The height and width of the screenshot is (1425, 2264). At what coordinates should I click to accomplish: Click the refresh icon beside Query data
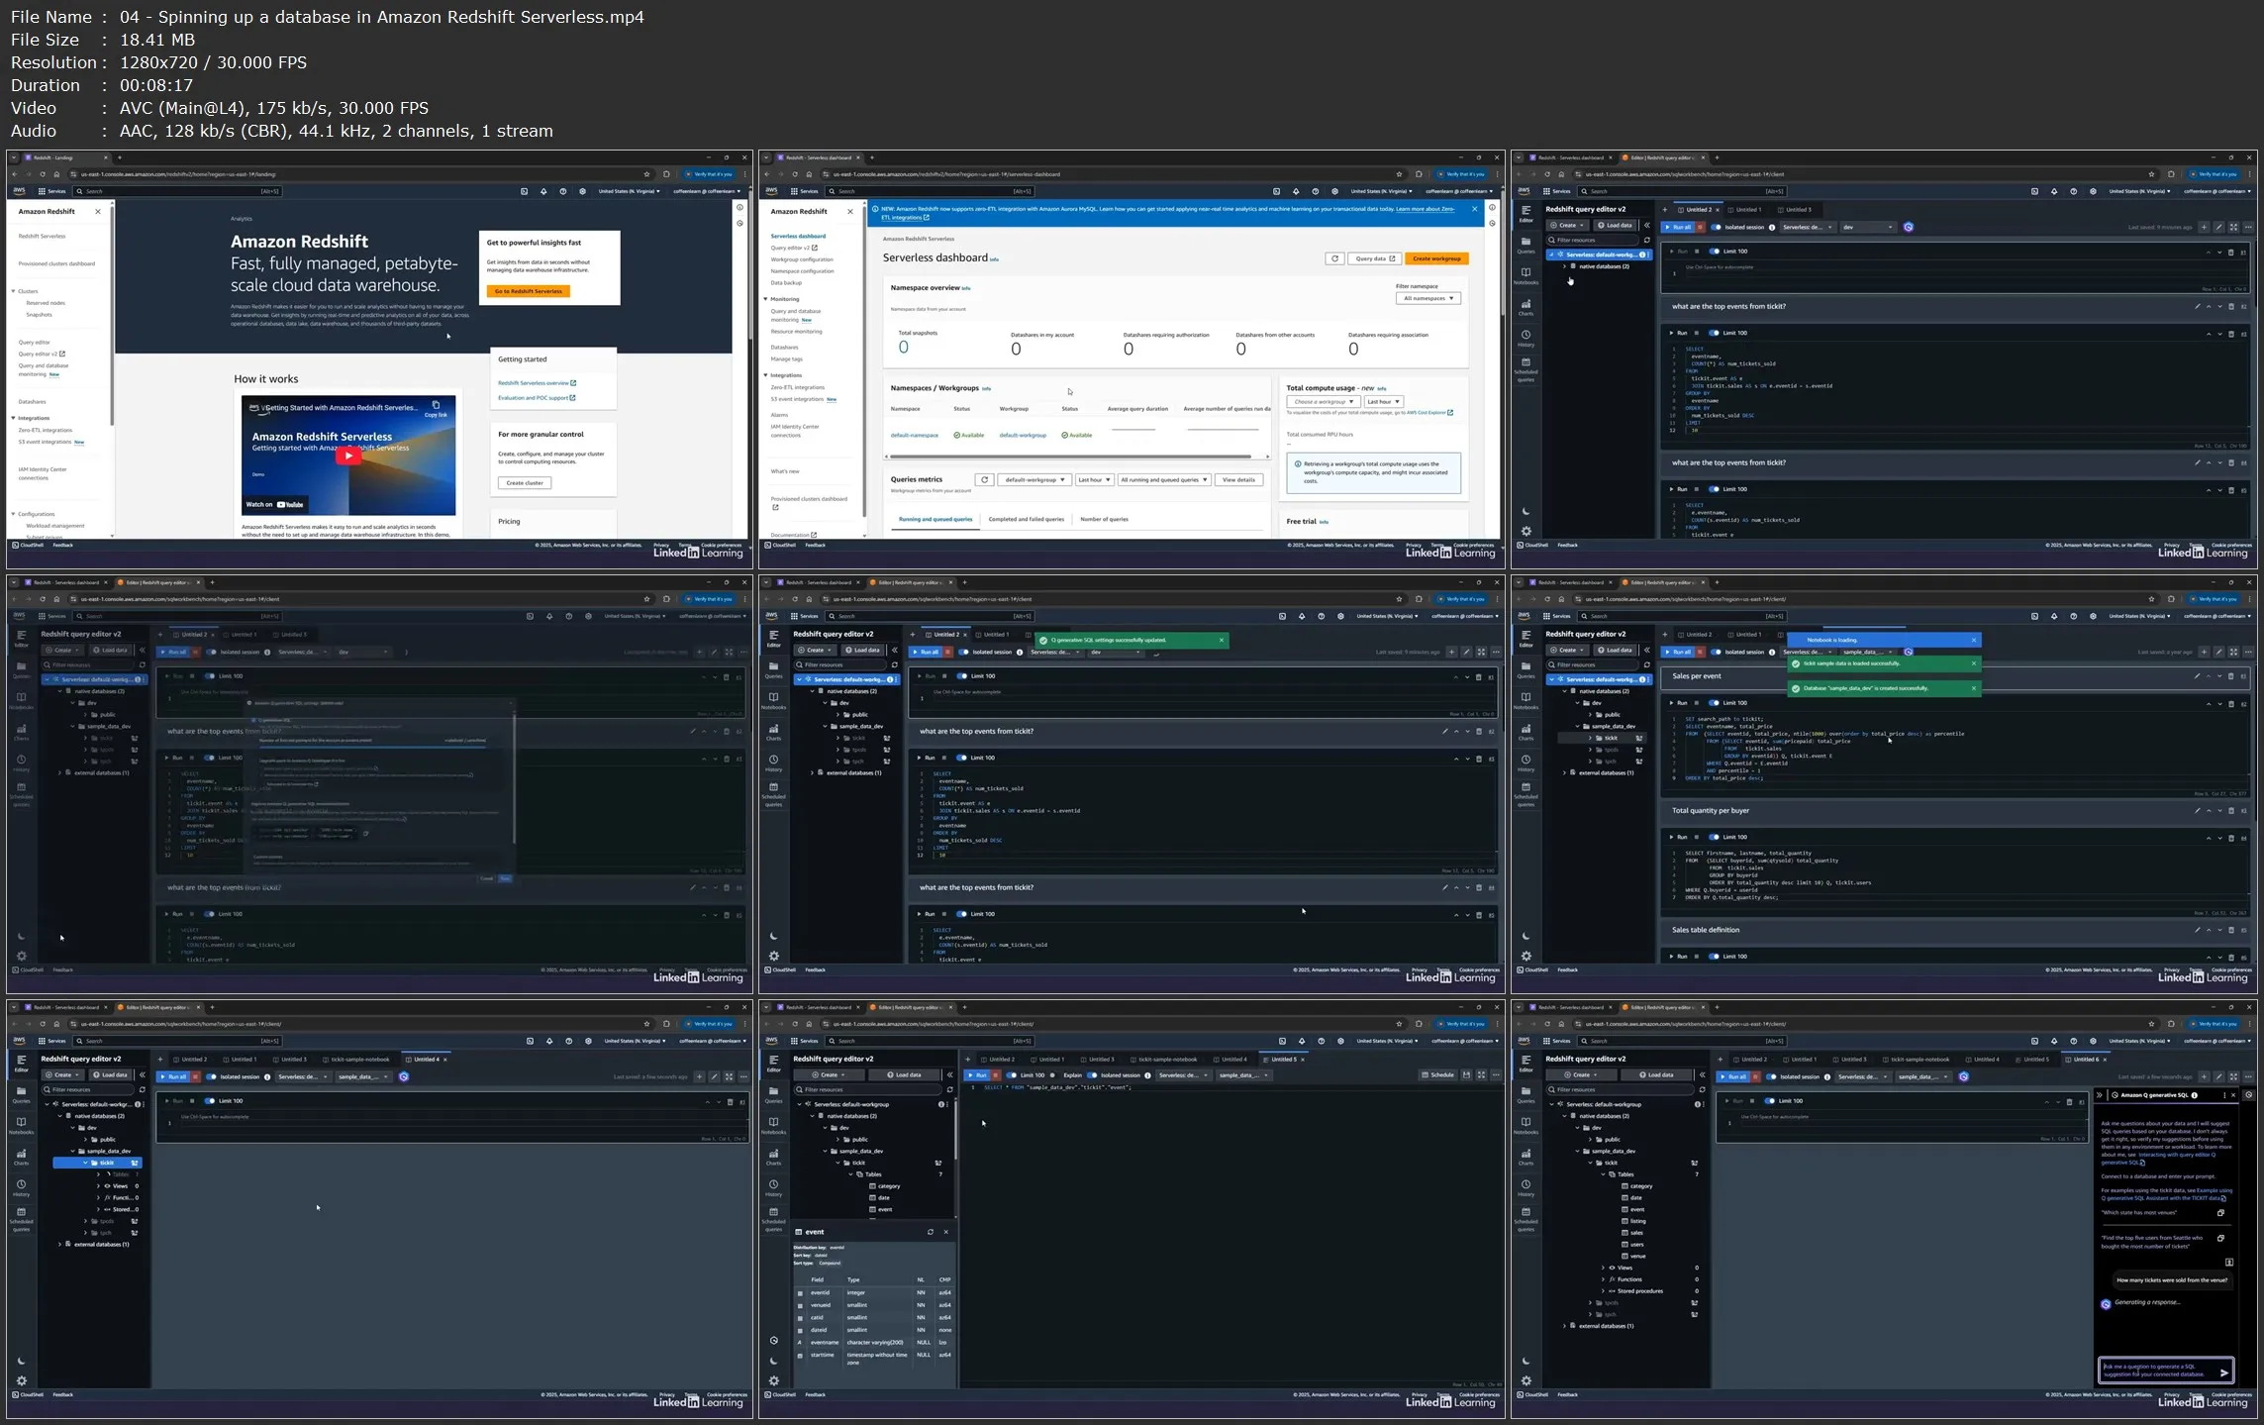[1334, 258]
